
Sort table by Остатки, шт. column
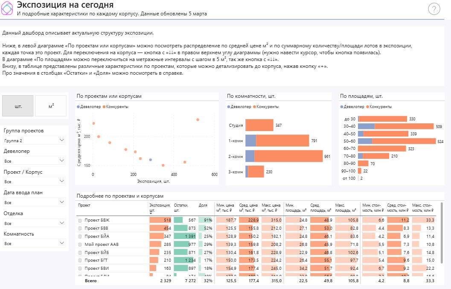(181, 208)
